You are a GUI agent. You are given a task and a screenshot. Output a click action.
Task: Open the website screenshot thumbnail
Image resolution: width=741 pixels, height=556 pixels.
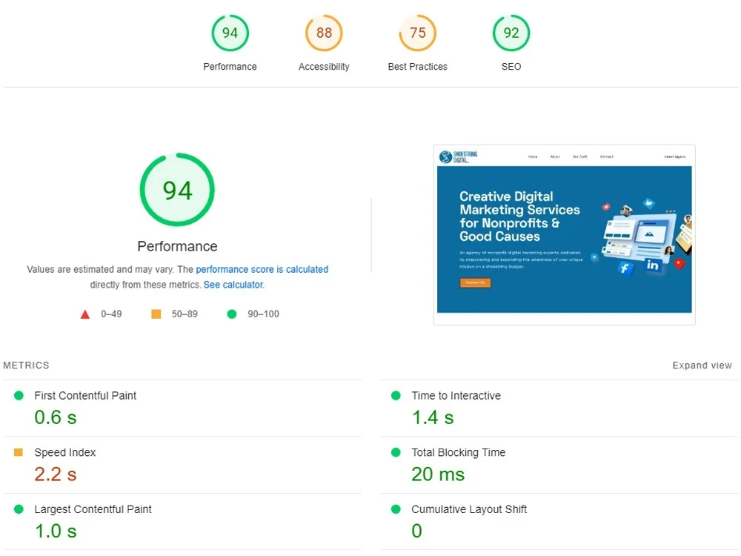(x=564, y=234)
